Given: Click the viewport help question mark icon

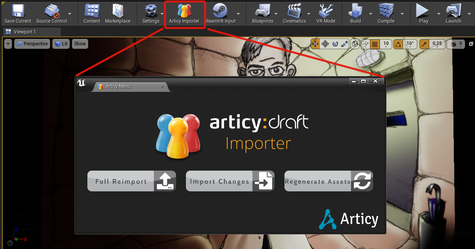Looking at the screenshot, I should pyautogui.click(x=10, y=243).
